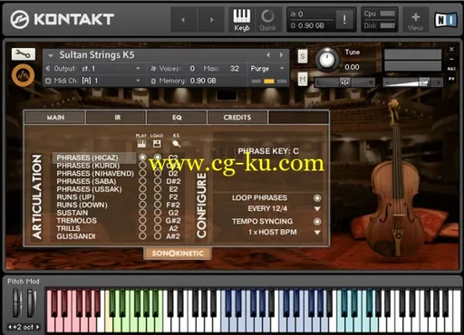Move the Mod wheel

pos(32,303)
